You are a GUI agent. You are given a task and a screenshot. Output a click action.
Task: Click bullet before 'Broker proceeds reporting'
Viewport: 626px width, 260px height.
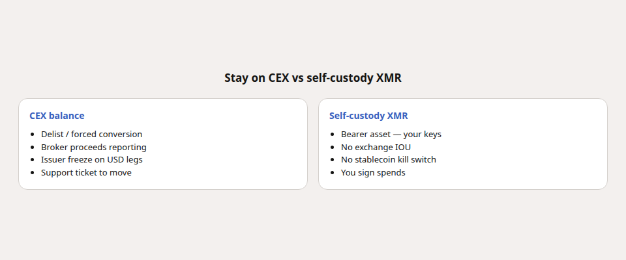click(33, 148)
